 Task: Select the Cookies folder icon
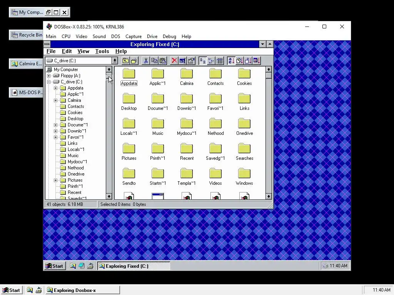coord(244,77)
